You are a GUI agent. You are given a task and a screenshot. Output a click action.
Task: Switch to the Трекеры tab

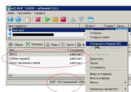click(34, 44)
